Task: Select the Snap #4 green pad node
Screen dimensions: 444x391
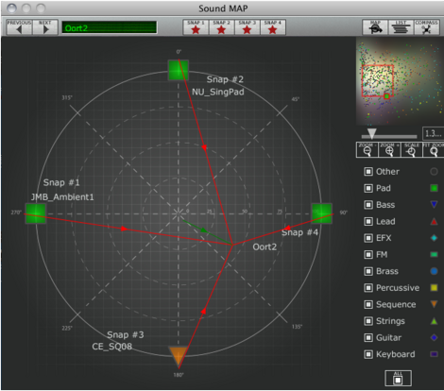Action: [322, 213]
